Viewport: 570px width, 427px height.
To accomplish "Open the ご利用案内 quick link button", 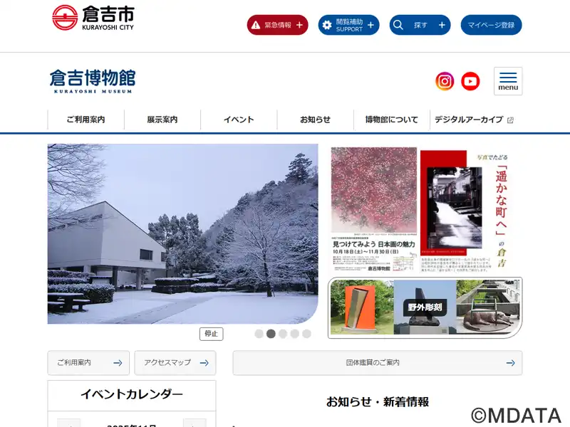I will [x=88, y=363].
